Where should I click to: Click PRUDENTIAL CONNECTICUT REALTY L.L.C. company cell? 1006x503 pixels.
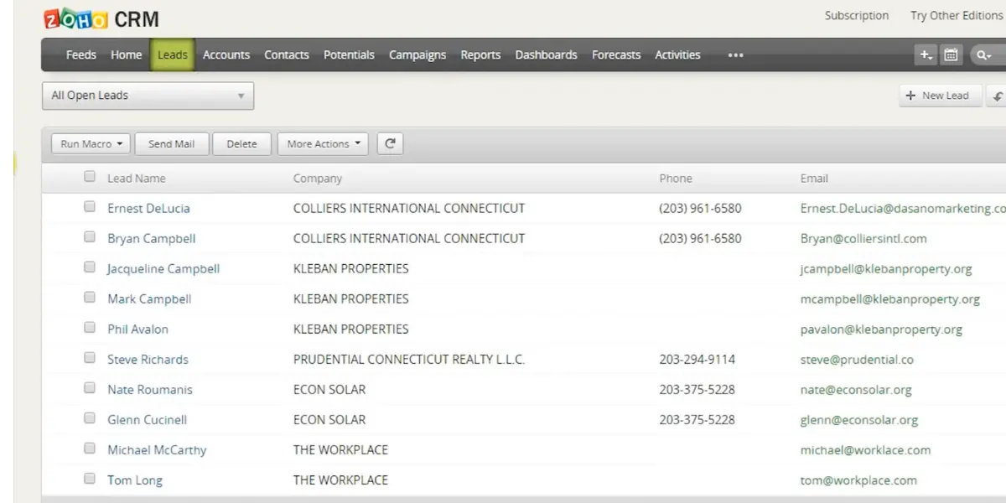pos(409,360)
